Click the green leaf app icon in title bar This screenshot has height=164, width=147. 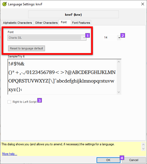[x=5, y=4]
